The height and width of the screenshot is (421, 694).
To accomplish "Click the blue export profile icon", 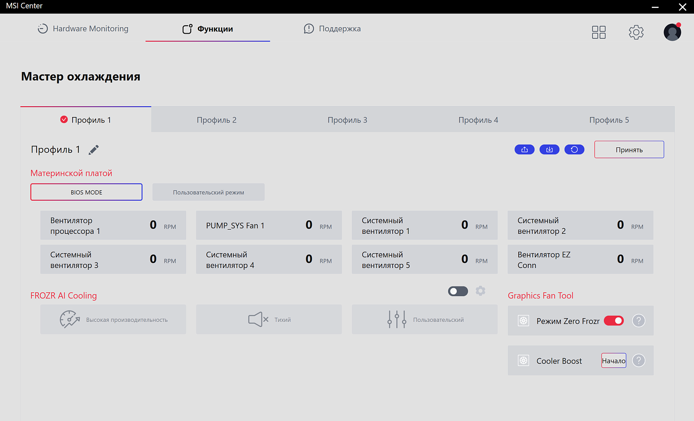I will click(x=524, y=150).
